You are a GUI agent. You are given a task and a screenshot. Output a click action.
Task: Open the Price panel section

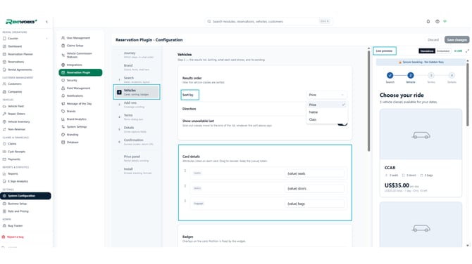tap(137, 159)
